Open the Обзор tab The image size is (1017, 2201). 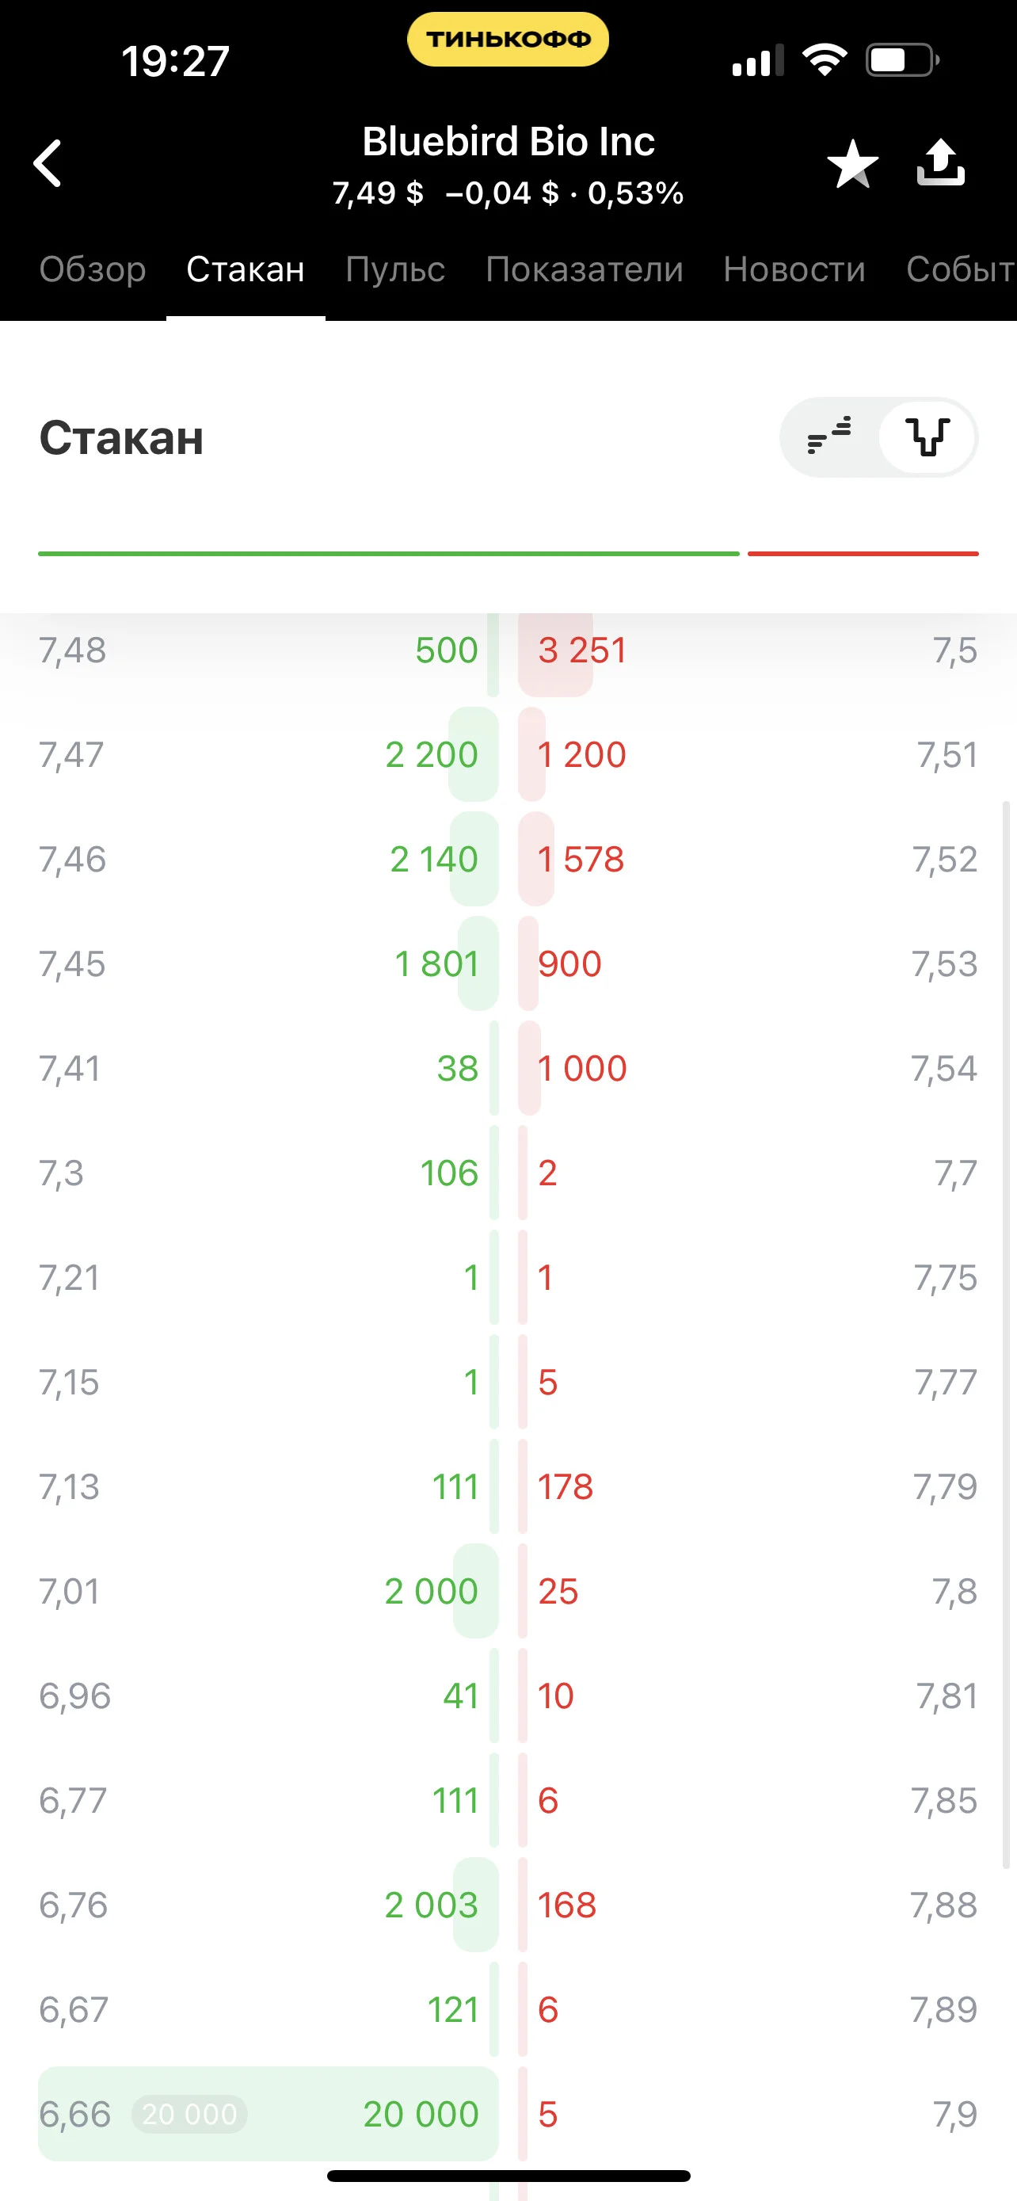[92, 269]
